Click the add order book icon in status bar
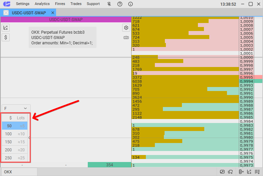The image size is (263, 176). [x=242, y=172]
